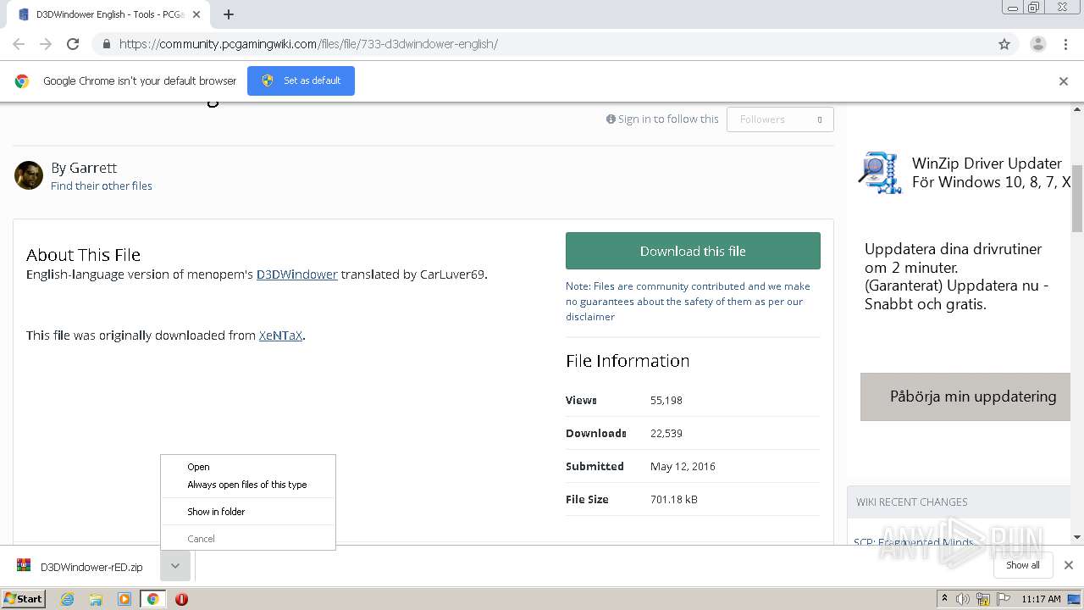Close the downloads shelf
Image resolution: width=1084 pixels, height=610 pixels.
(1069, 565)
